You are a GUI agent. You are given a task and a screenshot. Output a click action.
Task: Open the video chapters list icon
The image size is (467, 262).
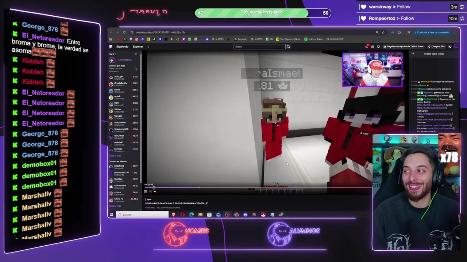pyautogui.click(x=146, y=191)
